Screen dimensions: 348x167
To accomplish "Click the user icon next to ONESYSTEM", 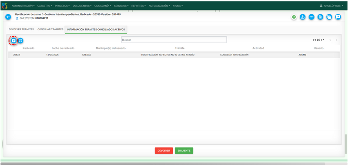I will tap(17, 18).
